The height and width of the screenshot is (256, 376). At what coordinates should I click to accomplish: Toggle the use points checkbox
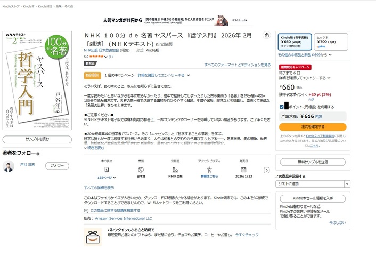(x=281, y=107)
